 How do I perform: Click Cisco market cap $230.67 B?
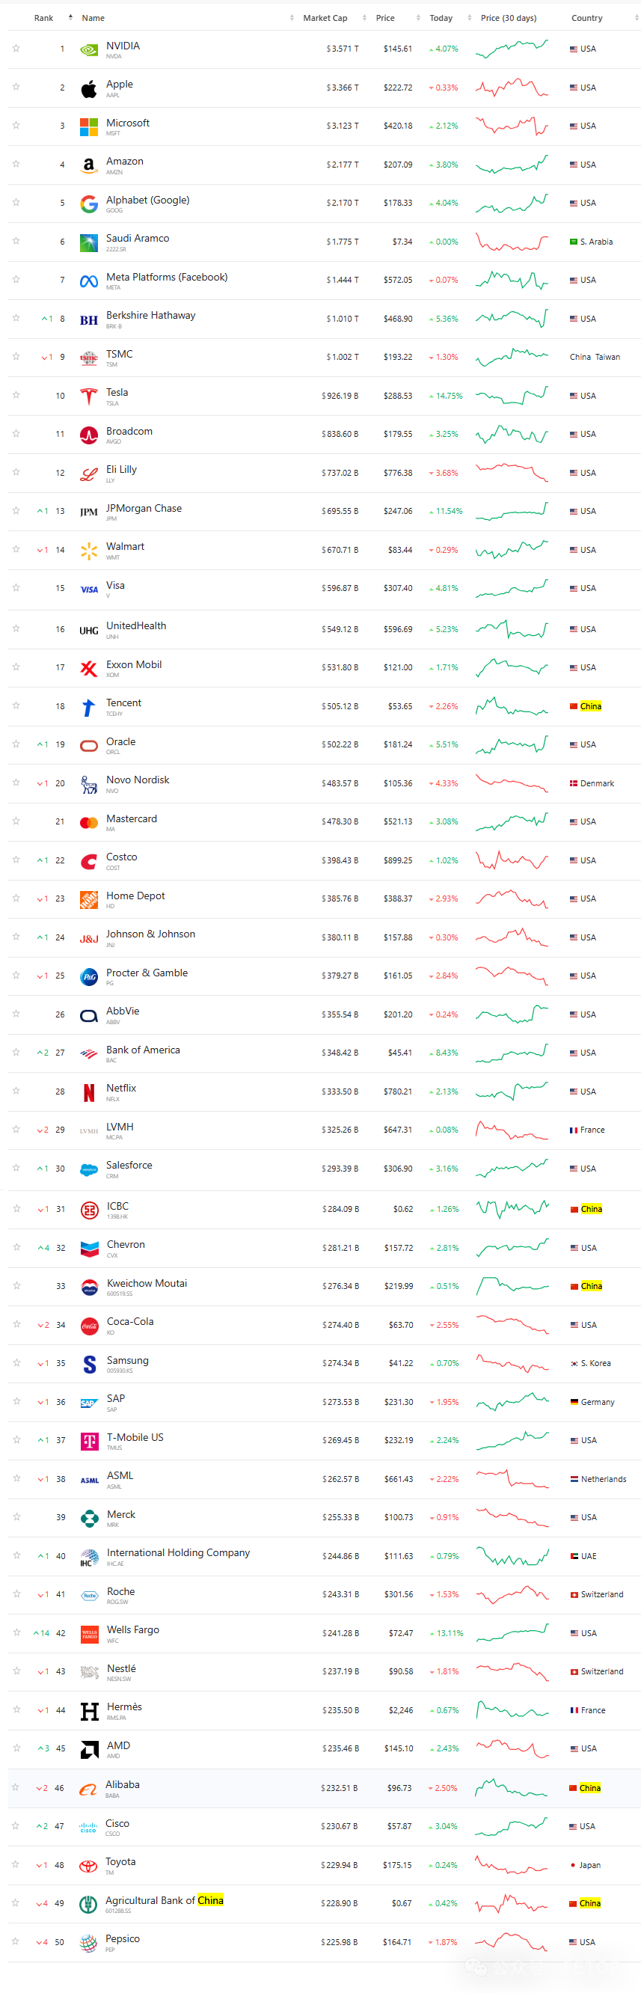(x=340, y=1826)
